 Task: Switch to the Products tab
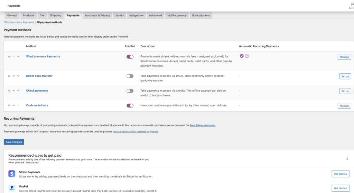pyautogui.click(x=28, y=15)
